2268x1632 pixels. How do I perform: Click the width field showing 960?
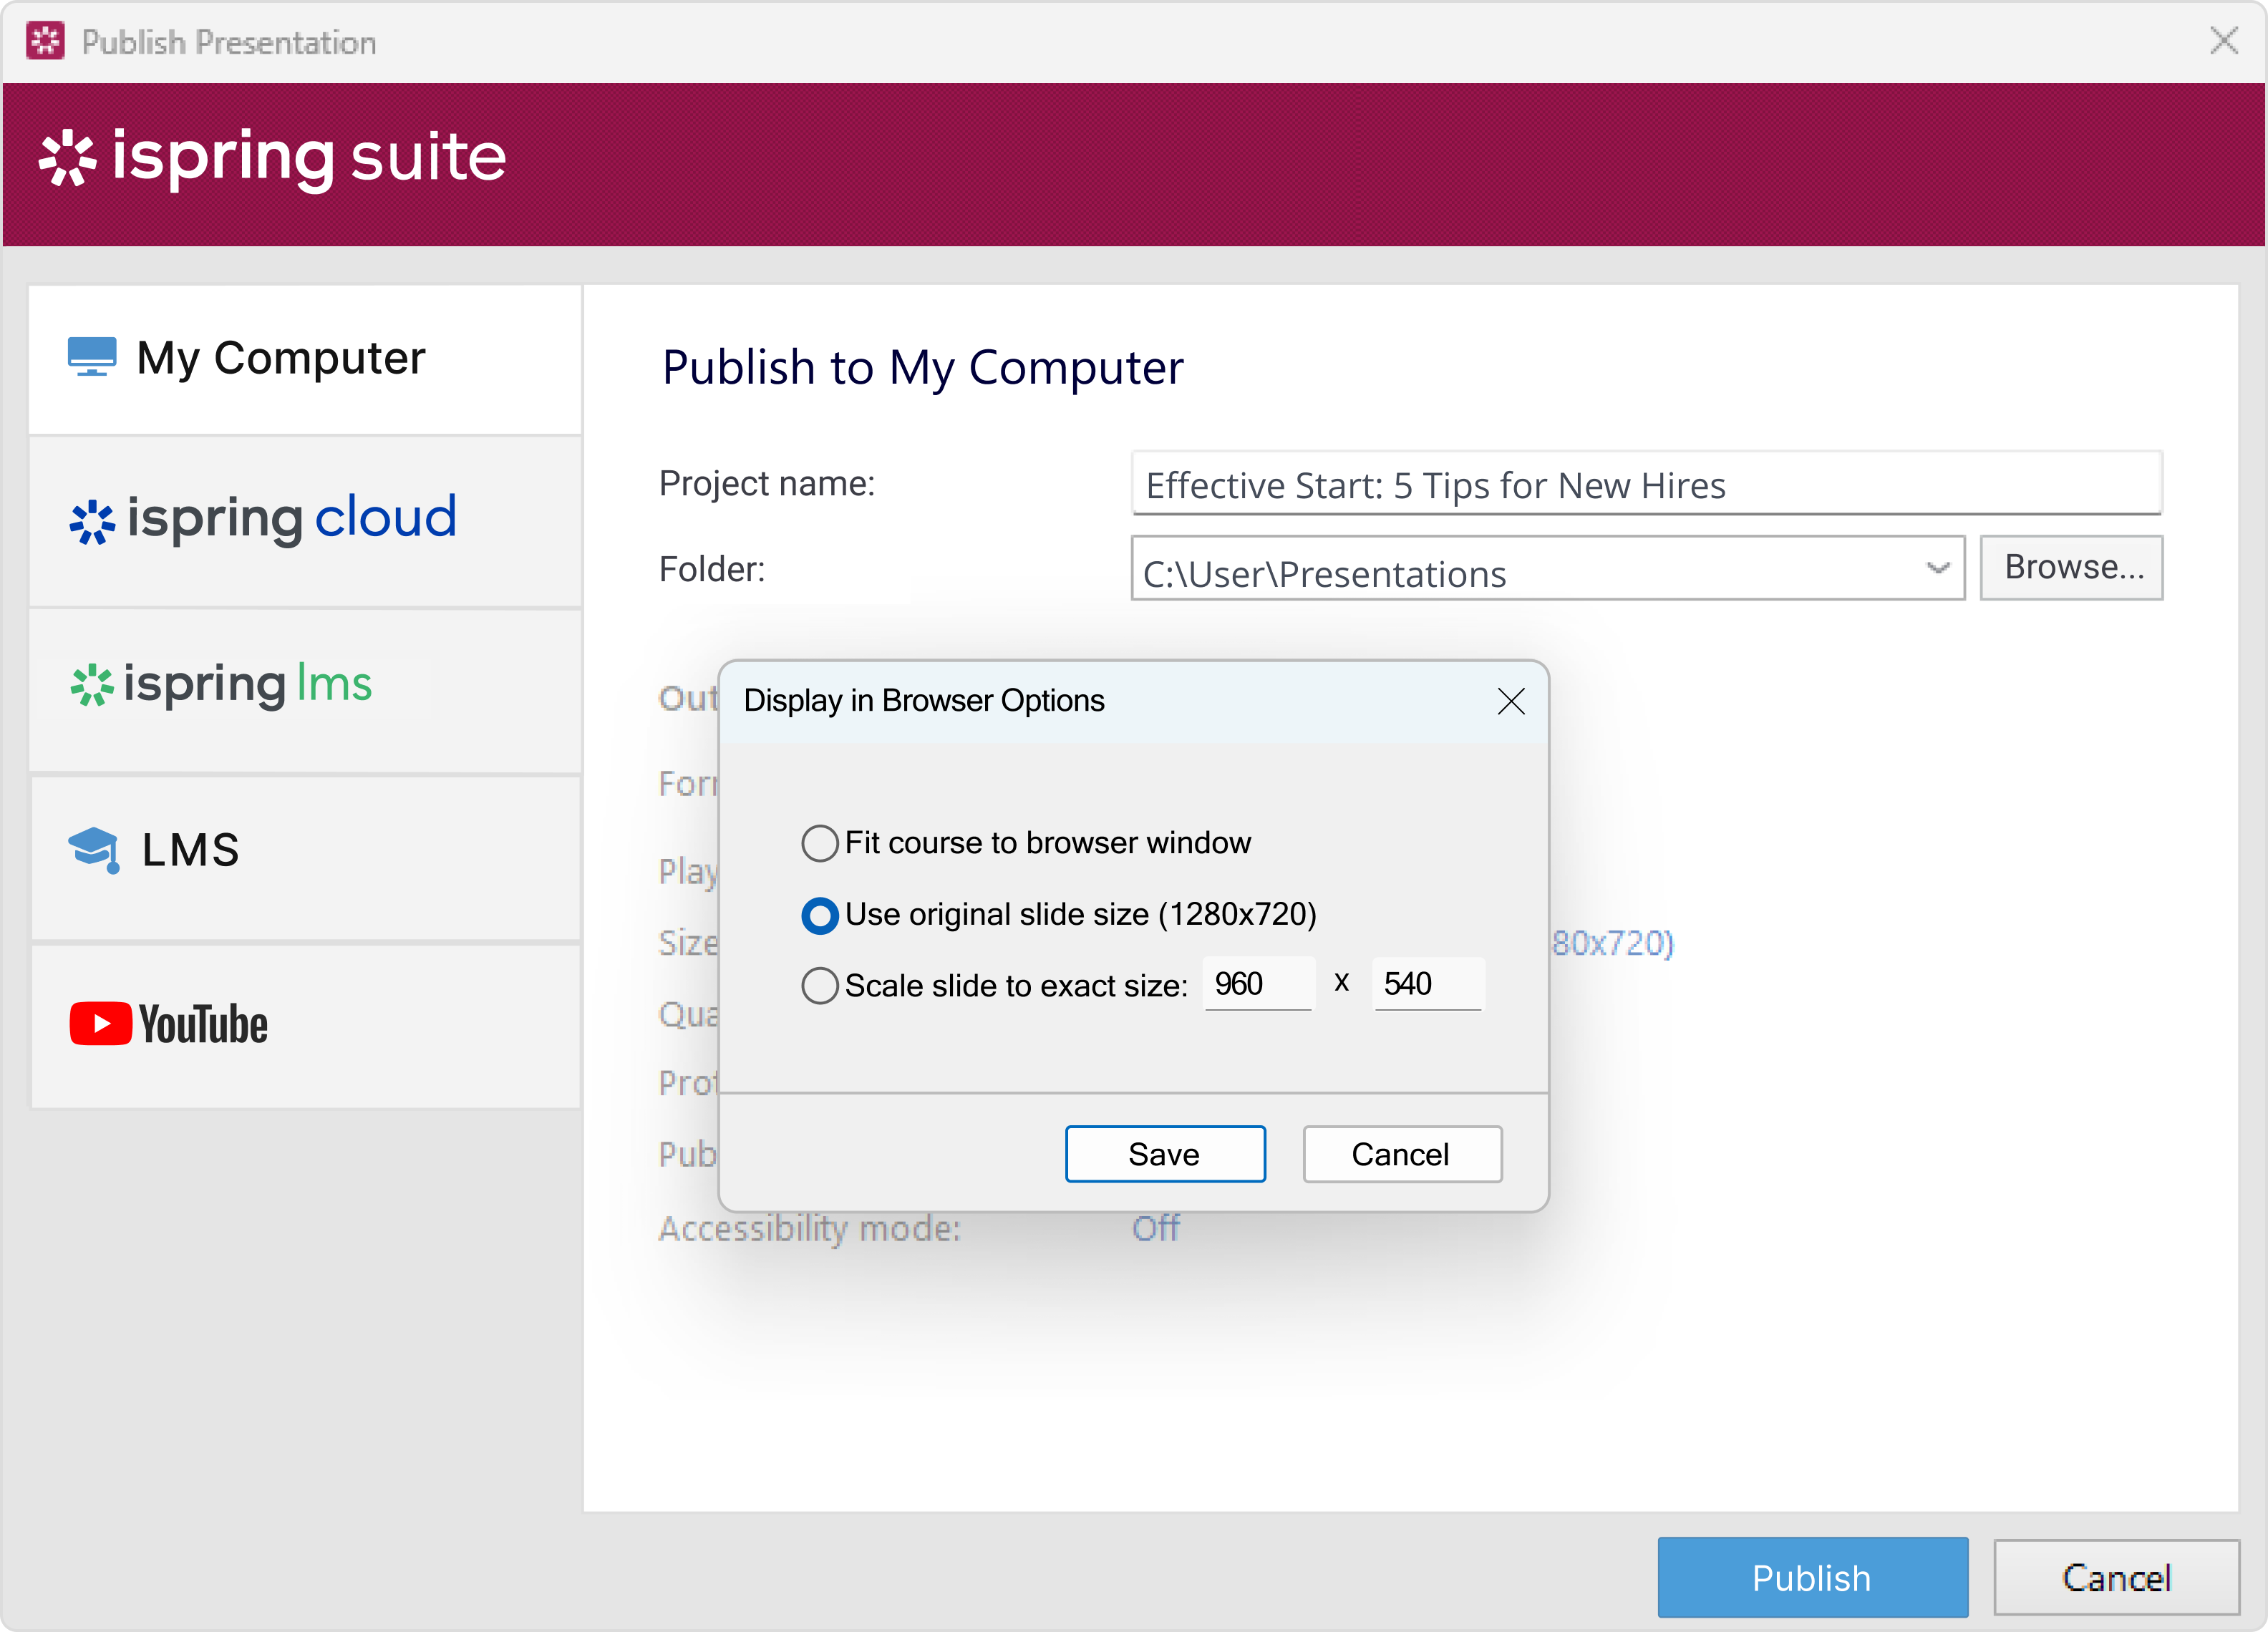1259,984
